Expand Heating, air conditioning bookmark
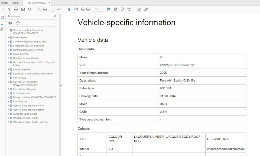 pyautogui.click(x=8, y=58)
